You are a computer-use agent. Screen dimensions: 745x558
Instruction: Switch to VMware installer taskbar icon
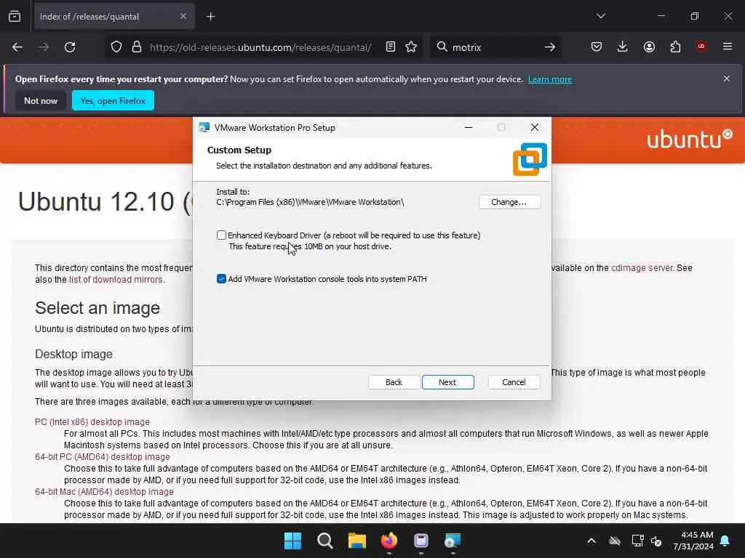point(453,541)
